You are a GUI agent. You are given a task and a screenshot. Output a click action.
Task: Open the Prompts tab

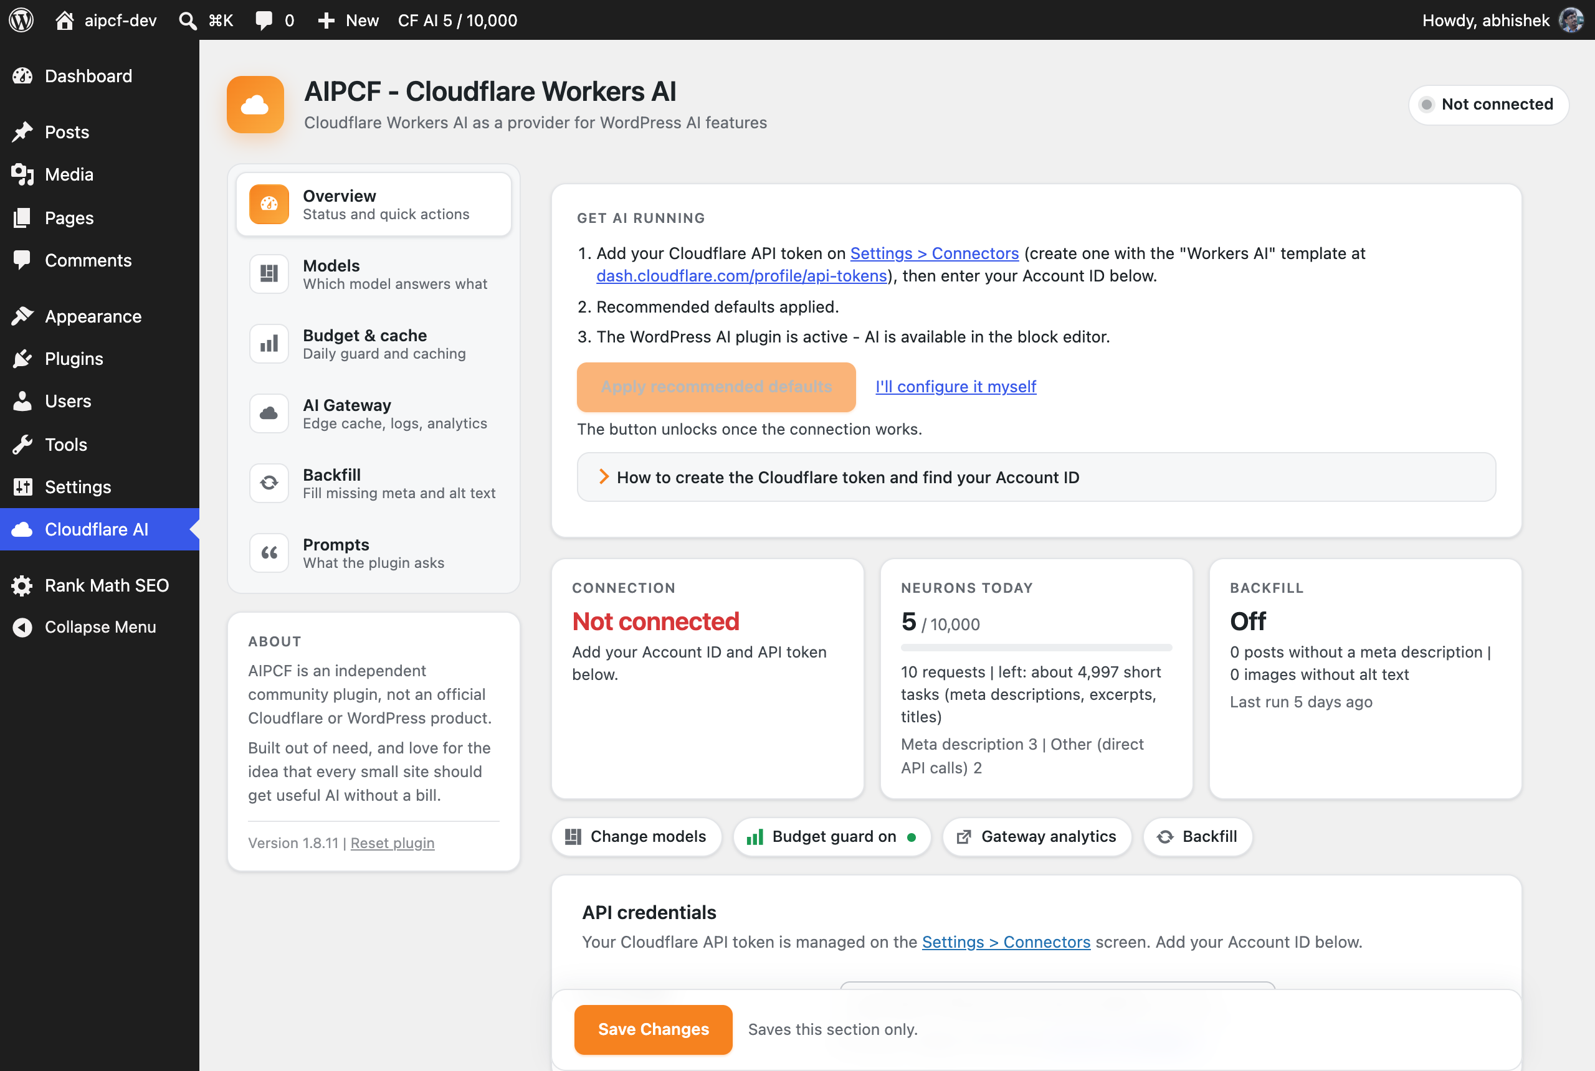[x=374, y=552]
